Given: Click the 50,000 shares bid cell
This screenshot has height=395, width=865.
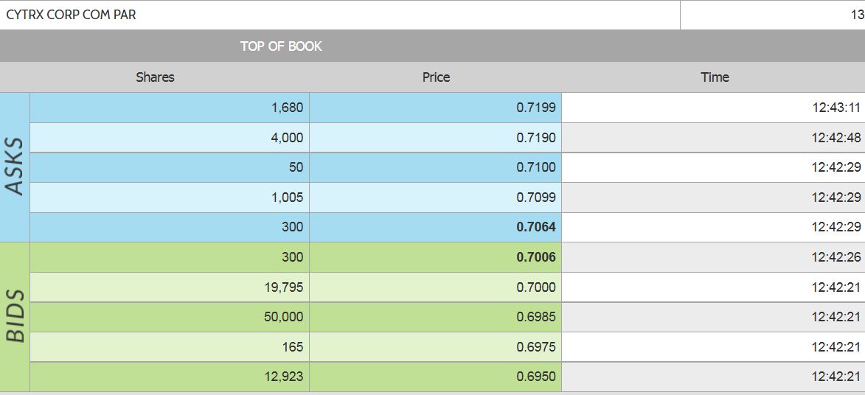Looking at the screenshot, I should click(283, 318).
